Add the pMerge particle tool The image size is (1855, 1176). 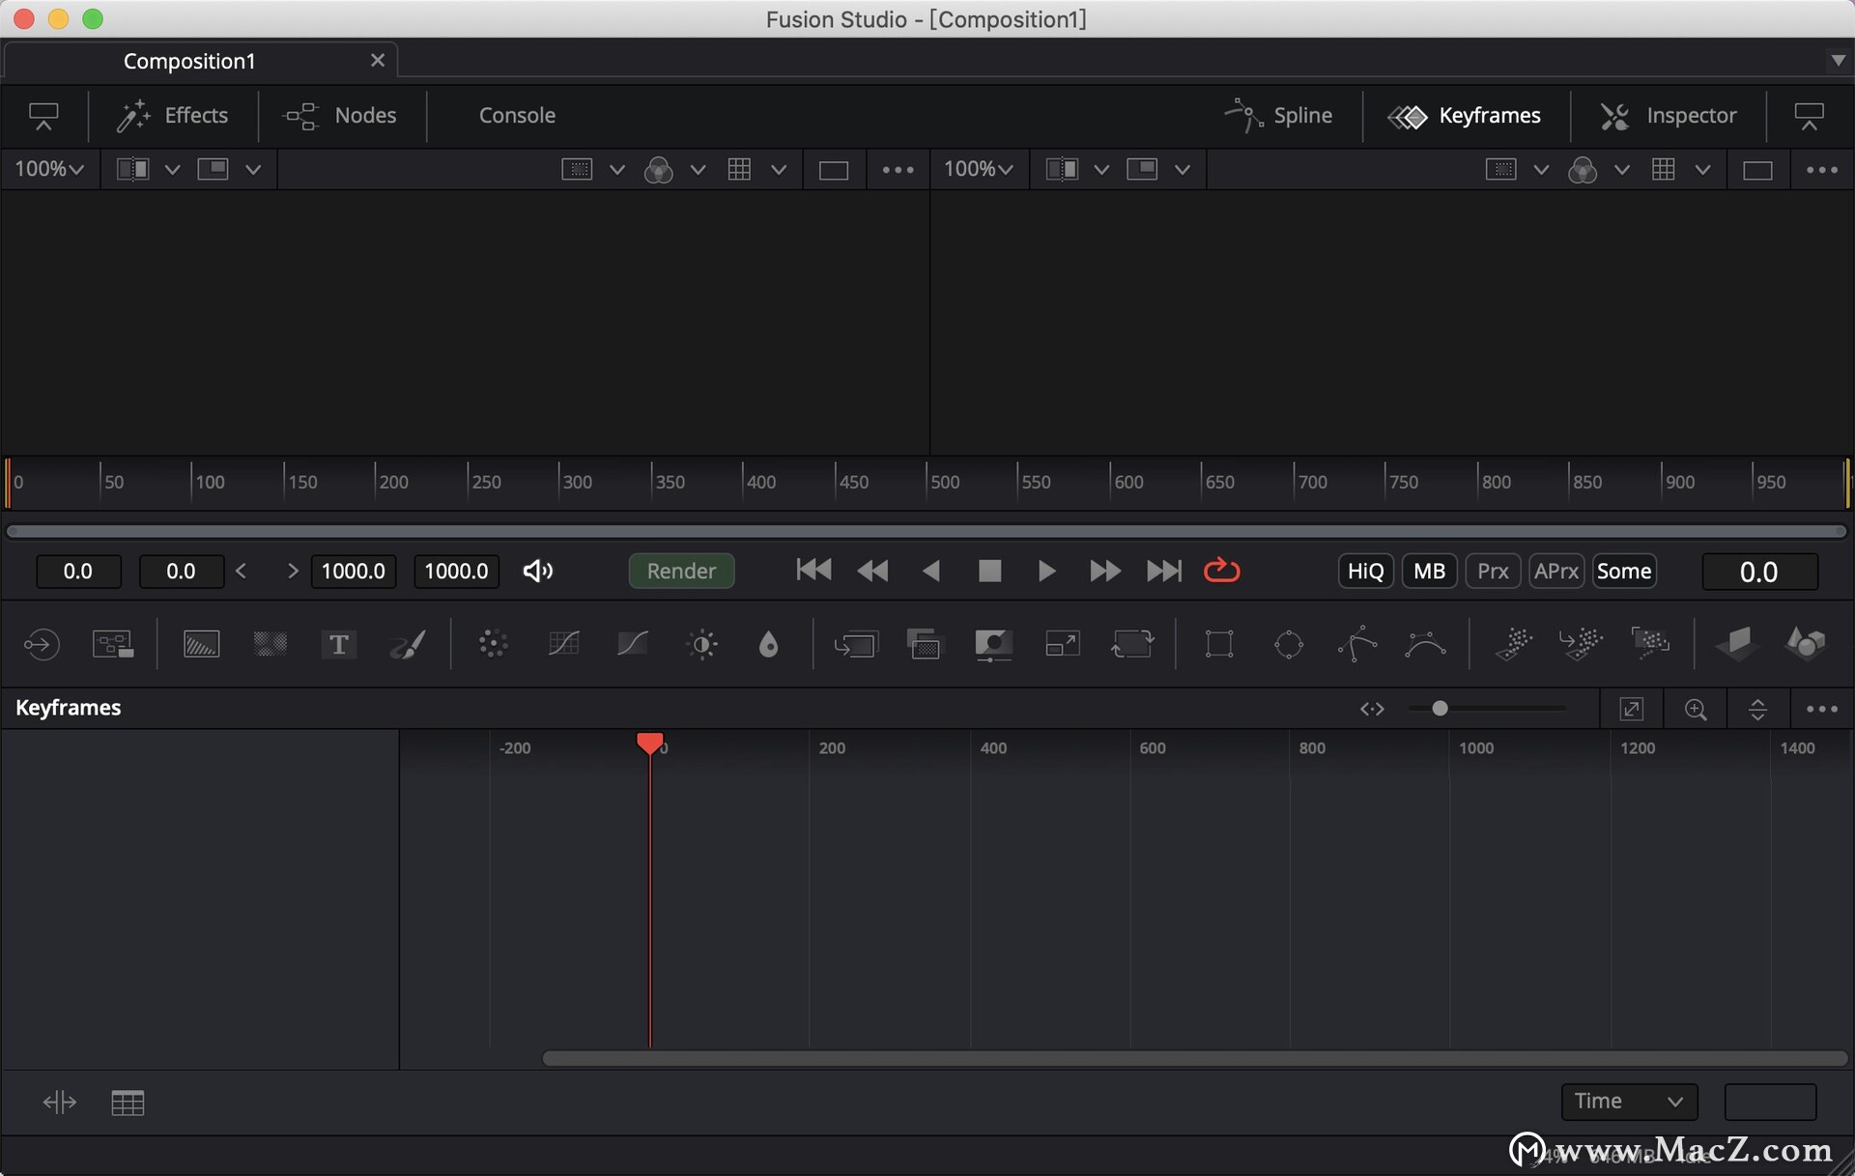[1582, 644]
